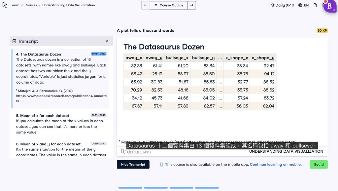Open the document notes icon
This screenshot has width=338, height=191.
[315, 5]
